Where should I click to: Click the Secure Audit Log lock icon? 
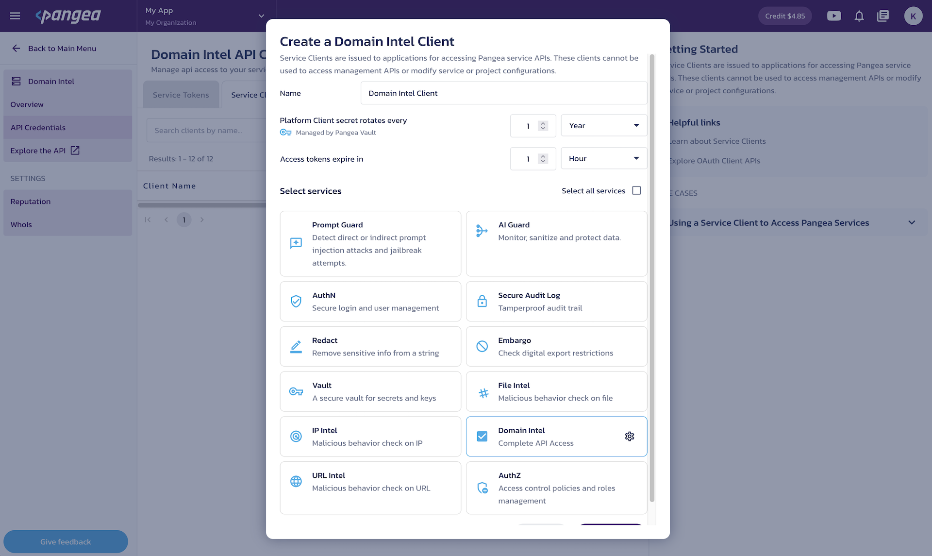pos(482,301)
